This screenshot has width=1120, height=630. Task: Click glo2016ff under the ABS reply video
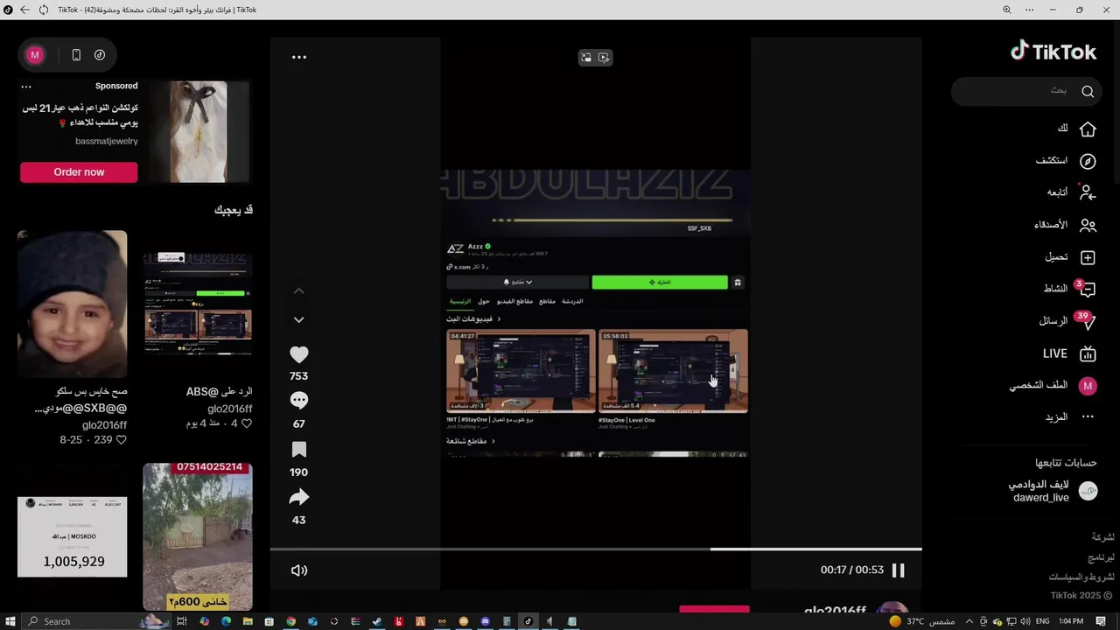pyautogui.click(x=230, y=409)
